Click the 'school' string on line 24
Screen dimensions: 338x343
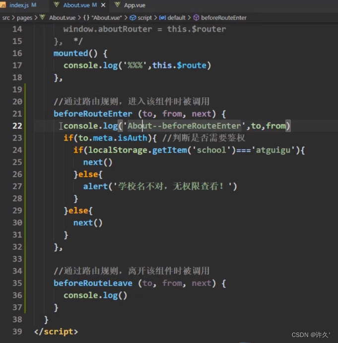[211, 150]
